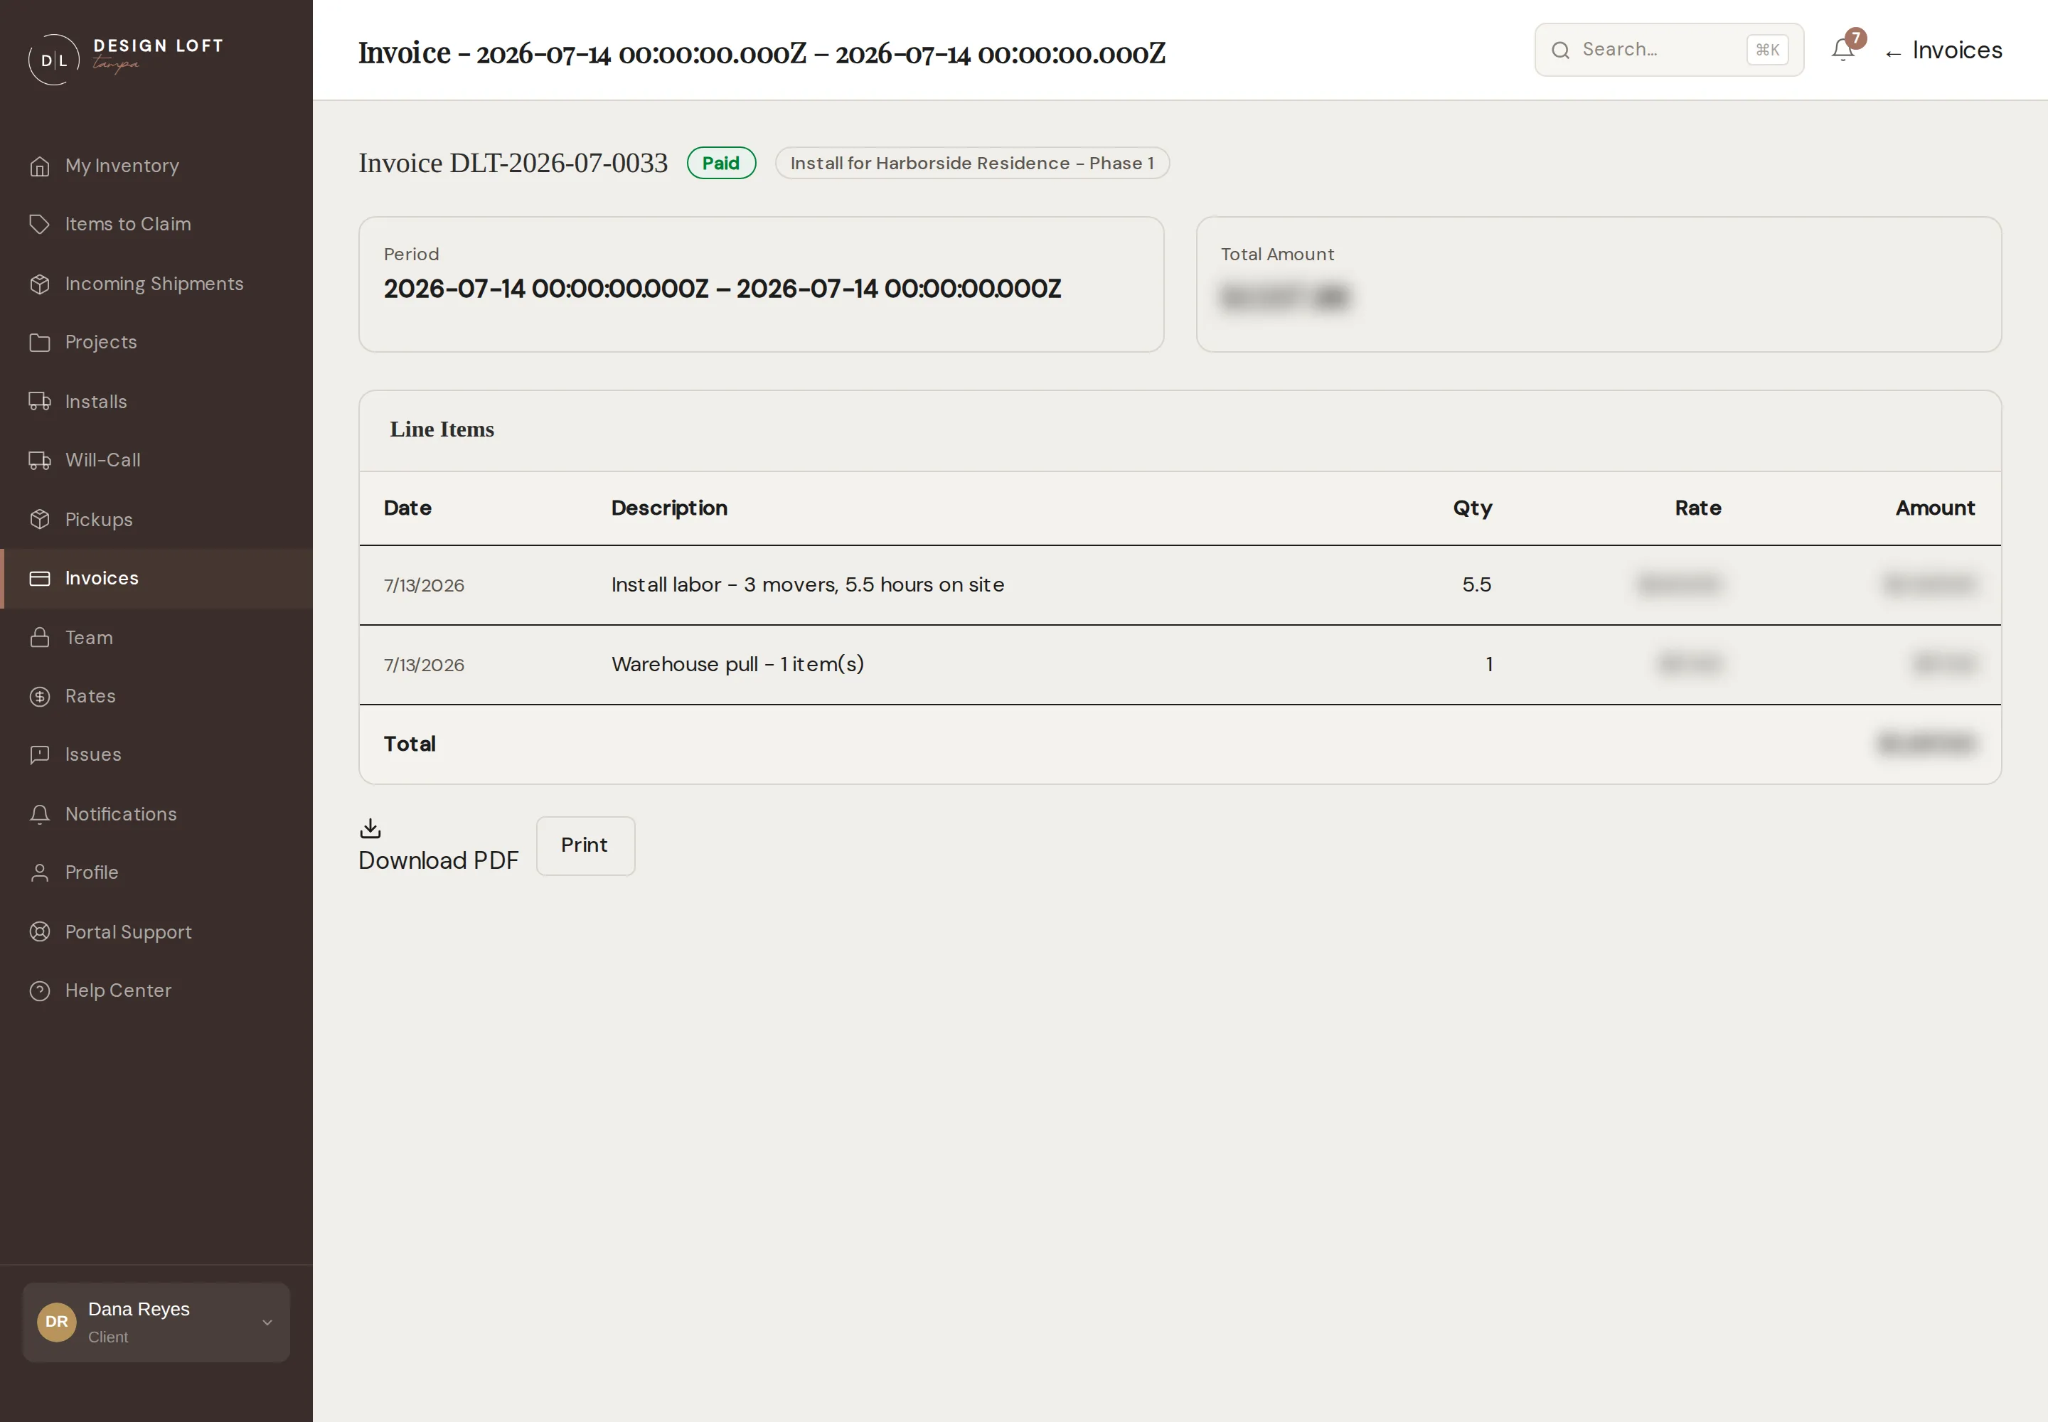The height and width of the screenshot is (1422, 2048).
Task: Click the Team lock icon
Action: tap(39, 638)
